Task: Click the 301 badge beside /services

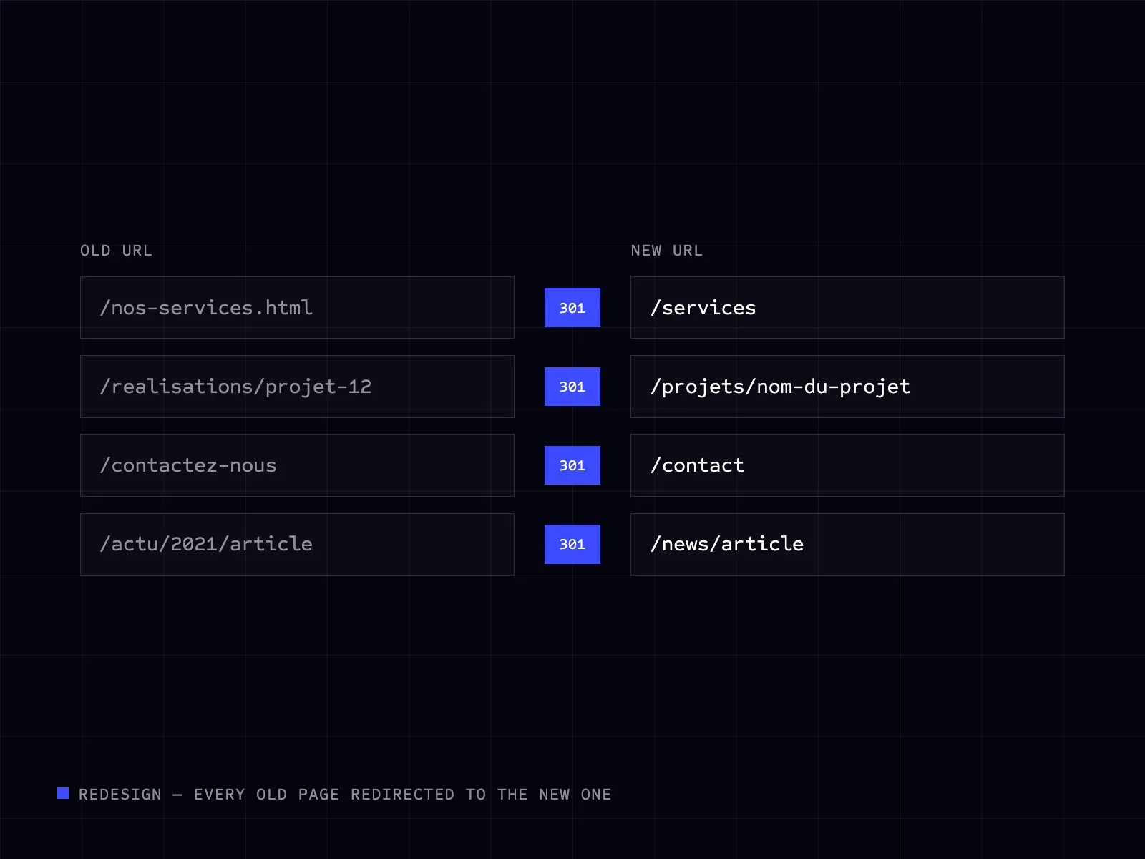Action: pos(572,308)
